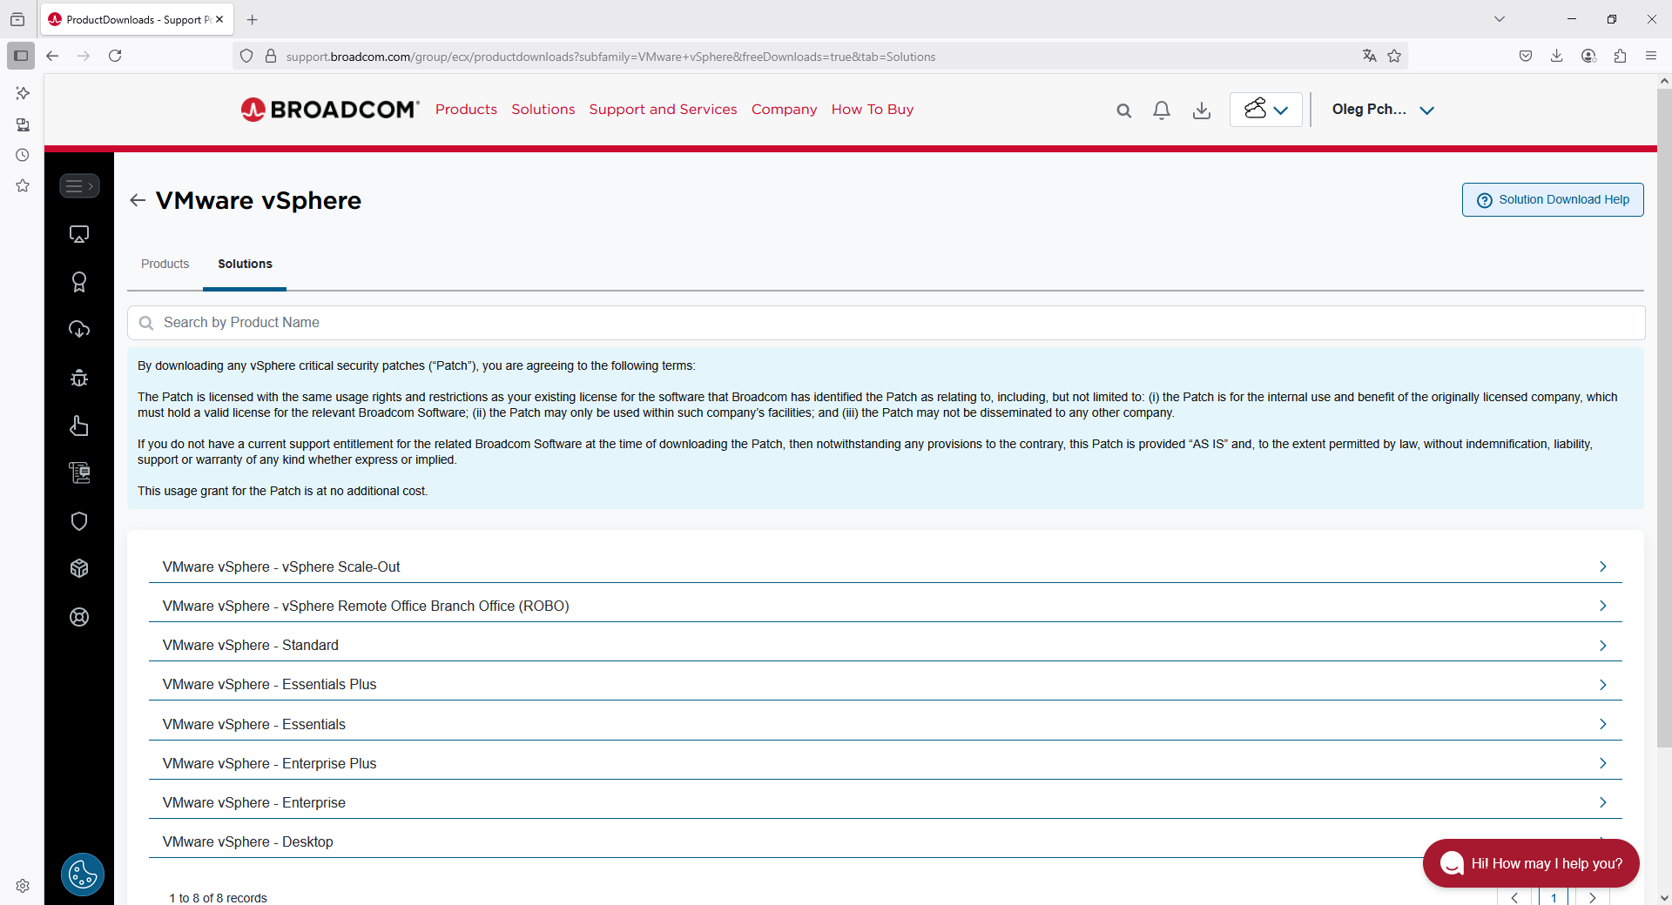Click the translate page icon in address bar
Image resolution: width=1672 pixels, height=905 pixels.
point(1370,56)
